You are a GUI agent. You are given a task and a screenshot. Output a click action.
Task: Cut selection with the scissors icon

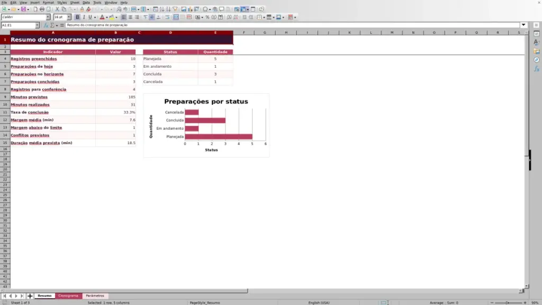(x=57, y=9)
